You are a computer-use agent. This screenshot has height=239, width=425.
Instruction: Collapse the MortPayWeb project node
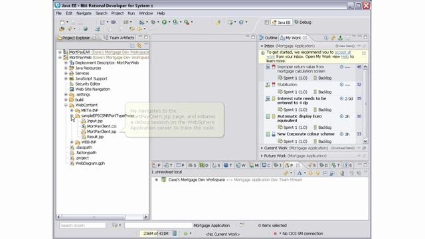coord(60,58)
